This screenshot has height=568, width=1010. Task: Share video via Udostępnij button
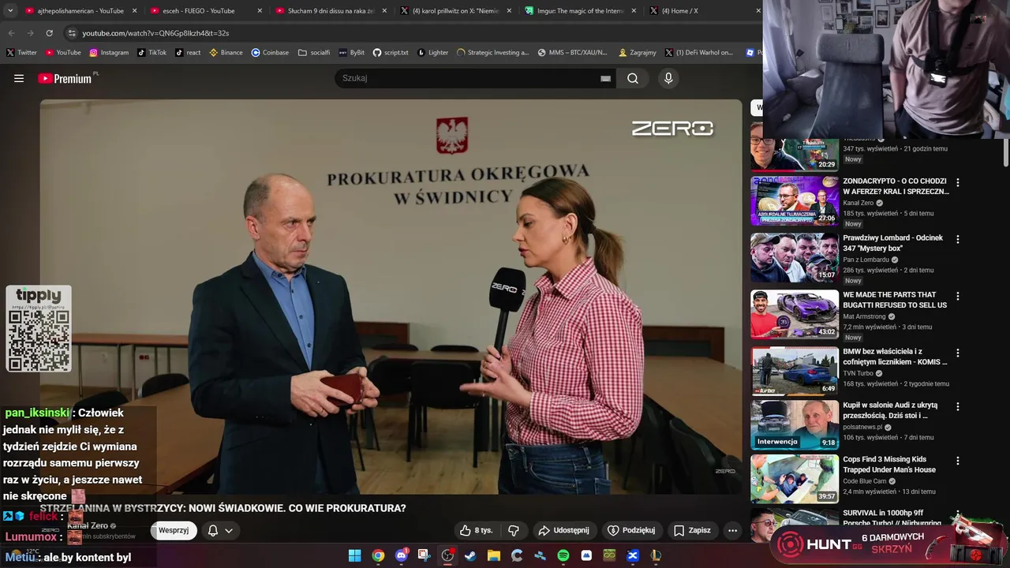(x=564, y=530)
